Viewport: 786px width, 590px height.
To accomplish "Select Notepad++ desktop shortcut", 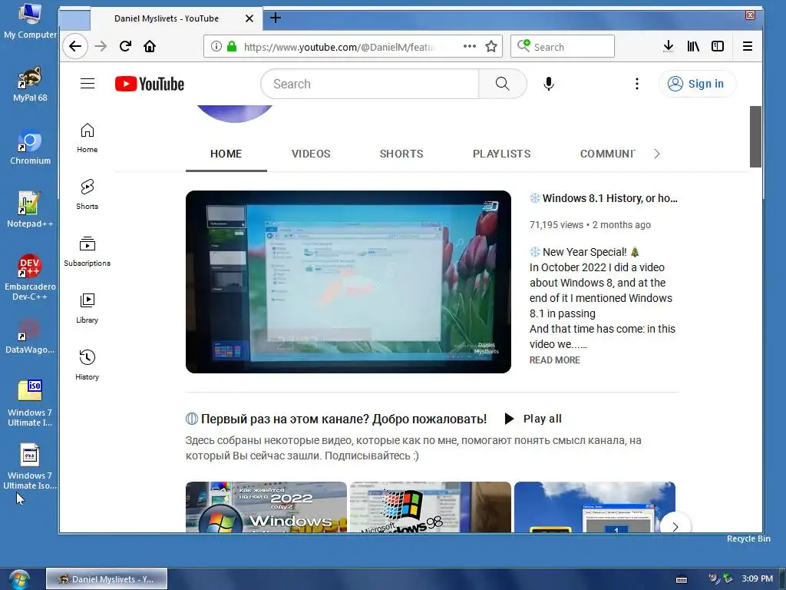I will coord(30,210).
